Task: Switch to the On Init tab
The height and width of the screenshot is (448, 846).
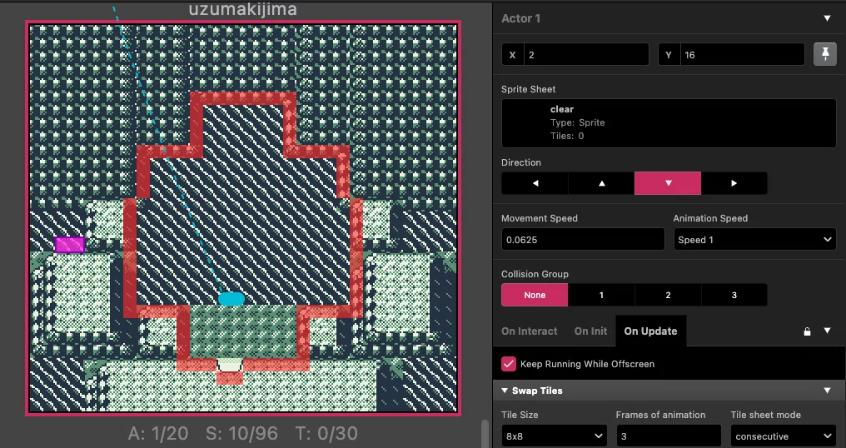Action: coord(590,331)
